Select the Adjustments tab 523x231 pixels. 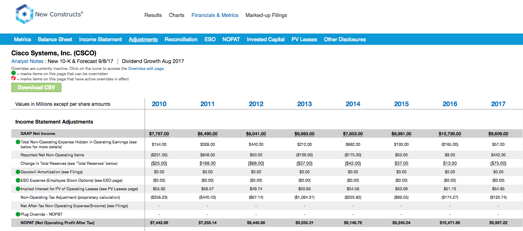click(x=143, y=40)
